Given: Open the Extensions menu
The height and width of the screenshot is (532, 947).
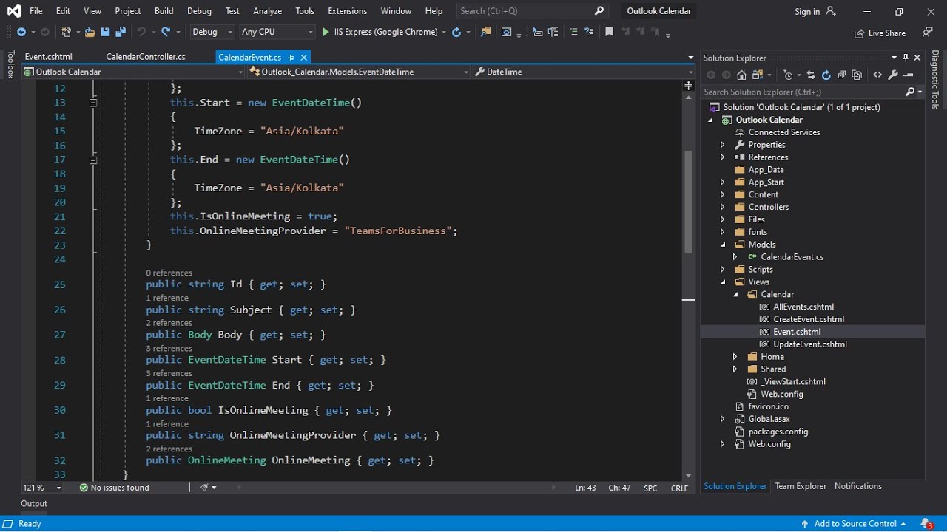Looking at the screenshot, I should pos(347,11).
